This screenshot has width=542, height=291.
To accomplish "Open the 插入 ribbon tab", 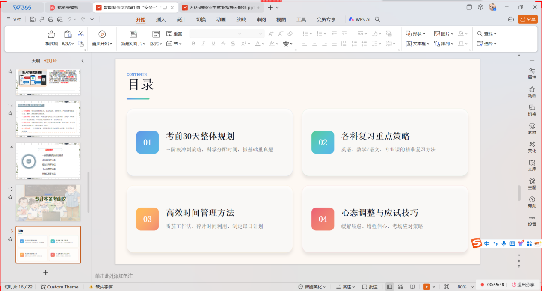I will click(161, 19).
